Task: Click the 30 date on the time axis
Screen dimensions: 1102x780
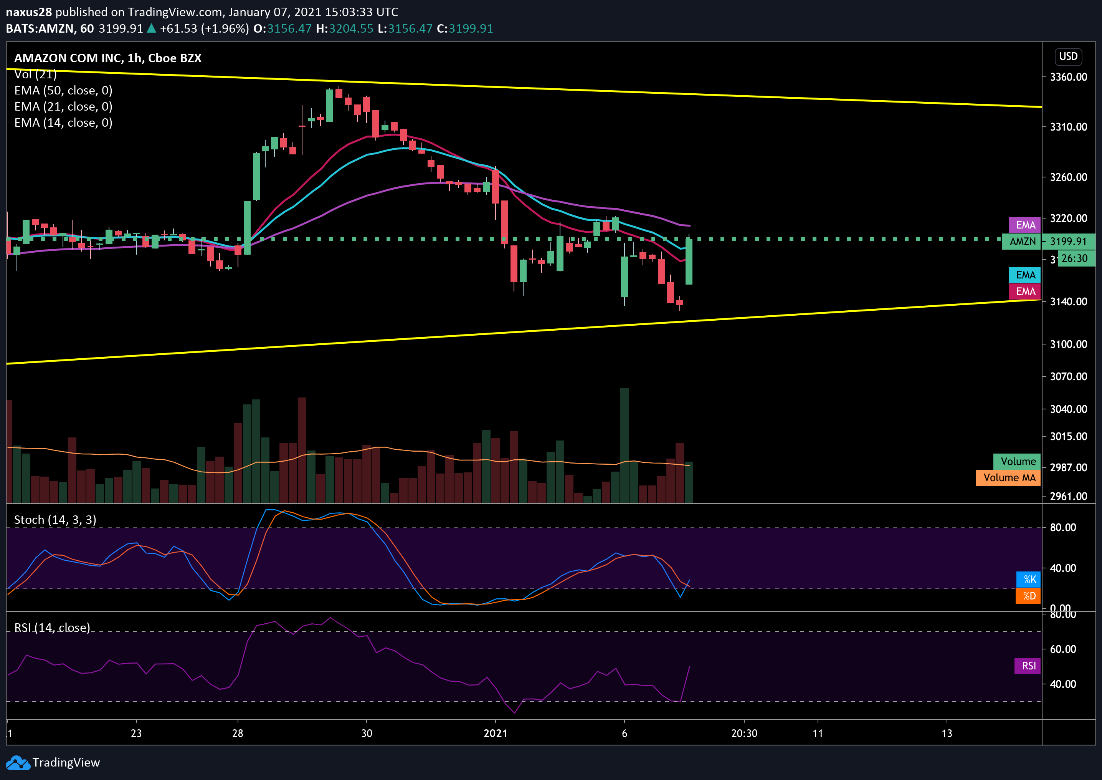Action: (x=367, y=734)
